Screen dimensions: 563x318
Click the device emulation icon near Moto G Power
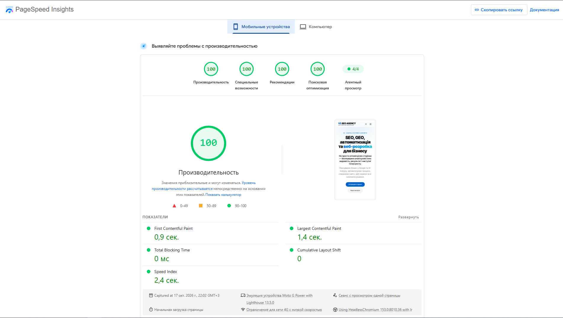coord(243,295)
